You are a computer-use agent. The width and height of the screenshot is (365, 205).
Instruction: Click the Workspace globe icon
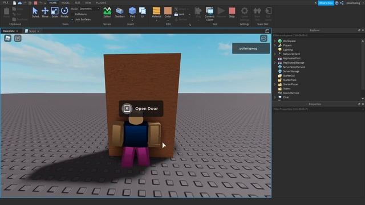280,41
